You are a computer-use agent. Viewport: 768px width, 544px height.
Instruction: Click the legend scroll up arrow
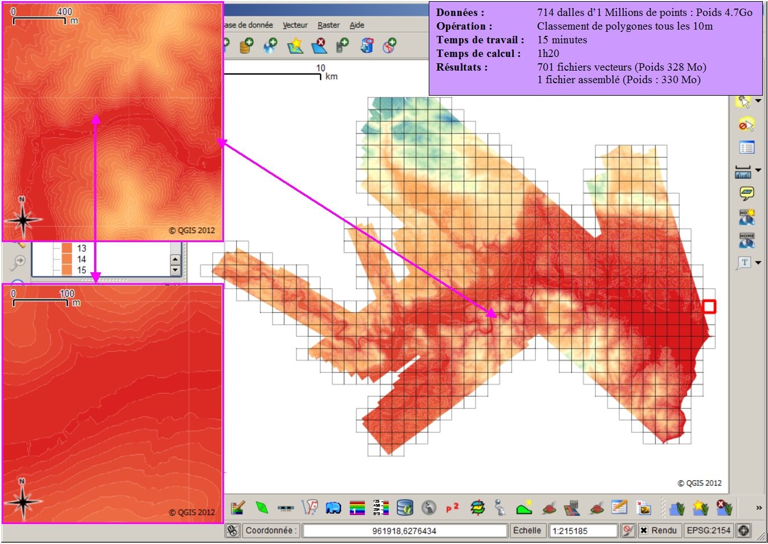[x=175, y=259]
